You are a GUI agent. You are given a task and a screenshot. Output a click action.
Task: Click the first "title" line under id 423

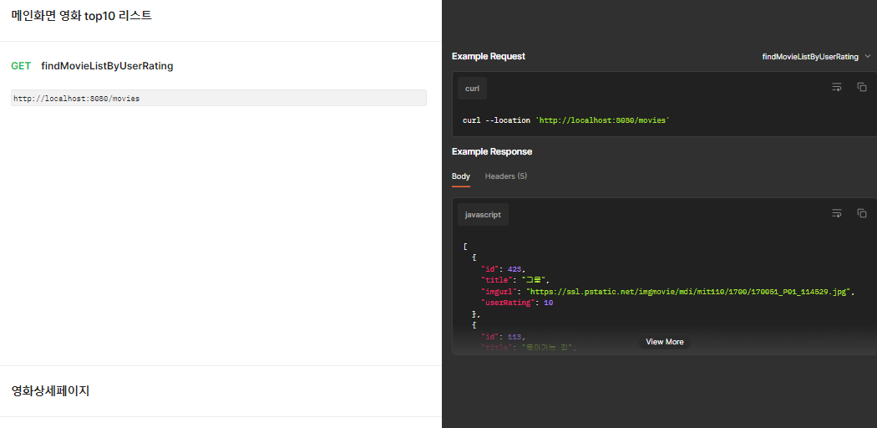pos(515,280)
